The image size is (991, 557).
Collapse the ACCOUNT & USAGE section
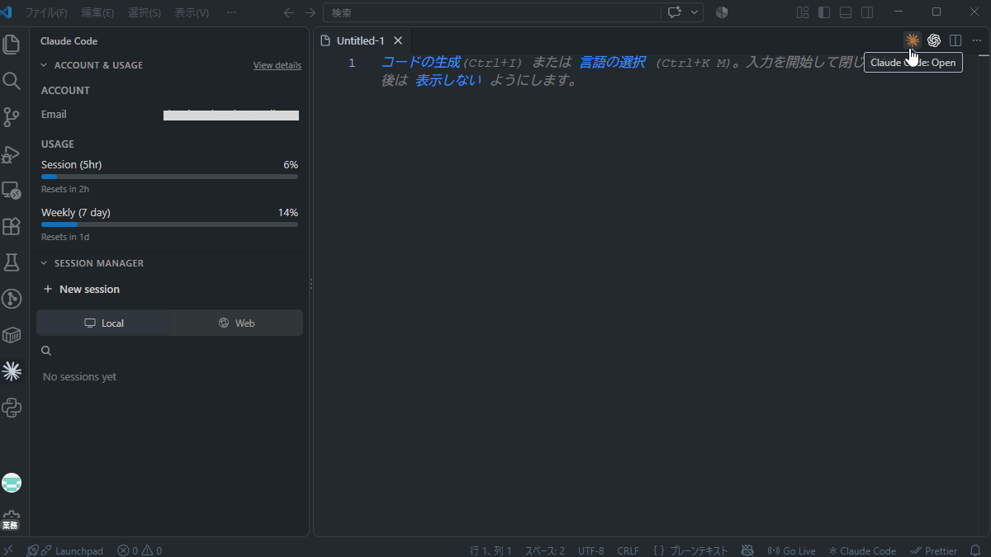tap(98, 65)
